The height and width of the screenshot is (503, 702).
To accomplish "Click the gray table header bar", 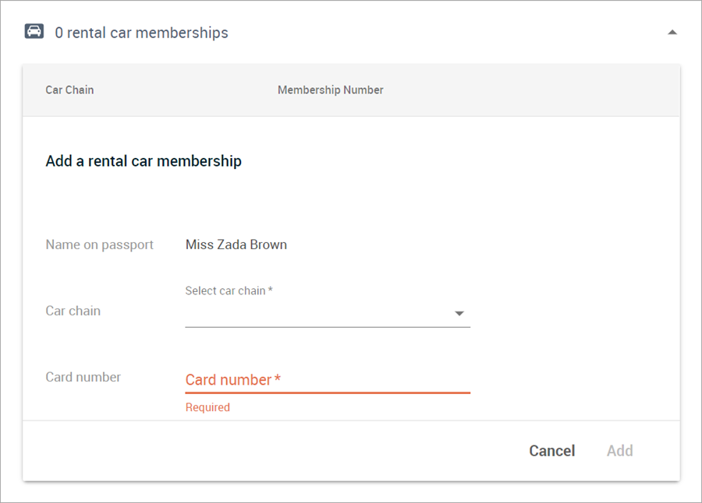I will 351,90.
